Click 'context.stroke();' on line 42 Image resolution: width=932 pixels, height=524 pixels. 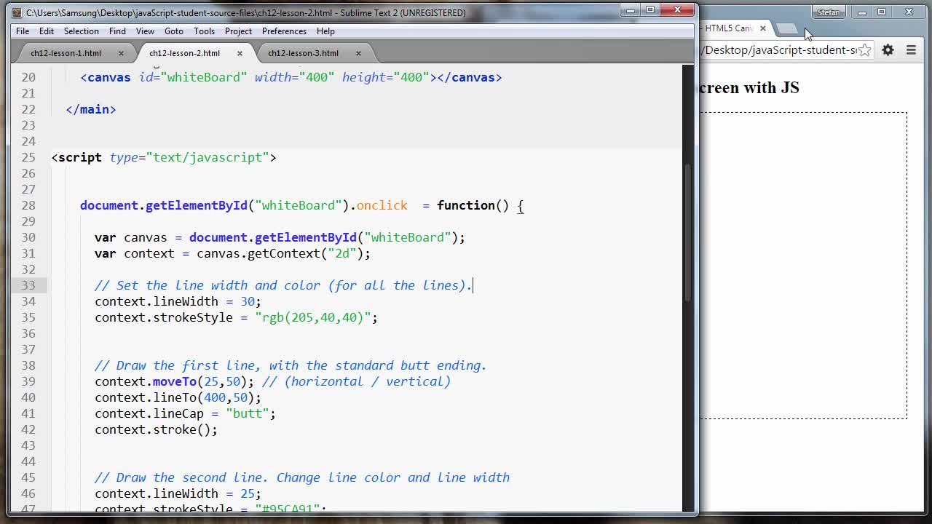click(156, 429)
